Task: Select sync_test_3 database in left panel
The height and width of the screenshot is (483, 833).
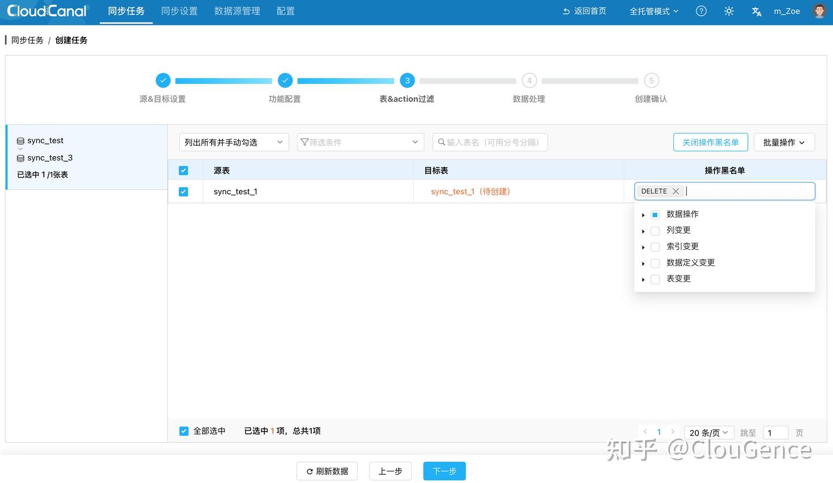Action: (x=50, y=158)
